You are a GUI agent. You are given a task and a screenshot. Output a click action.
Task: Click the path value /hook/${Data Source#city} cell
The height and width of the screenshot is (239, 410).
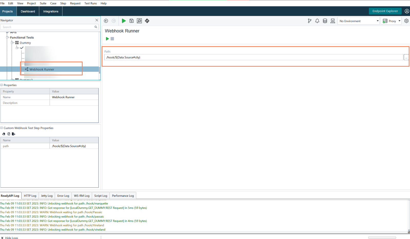[74, 146]
